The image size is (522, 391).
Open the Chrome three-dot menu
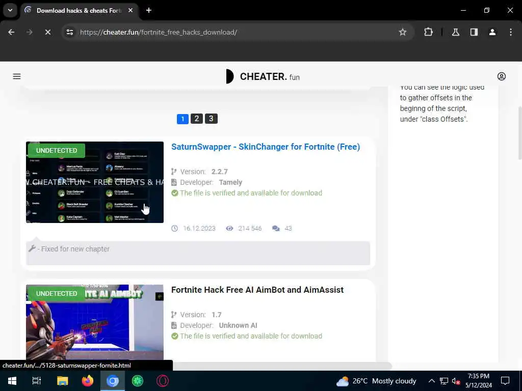pyautogui.click(x=511, y=32)
